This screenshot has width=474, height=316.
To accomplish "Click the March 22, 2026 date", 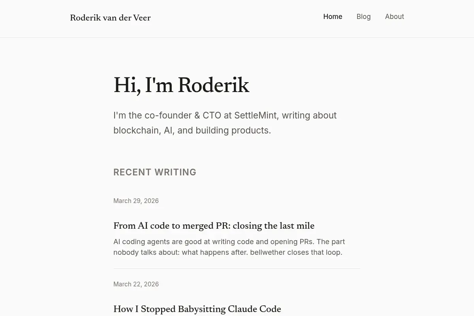I will pos(136,284).
